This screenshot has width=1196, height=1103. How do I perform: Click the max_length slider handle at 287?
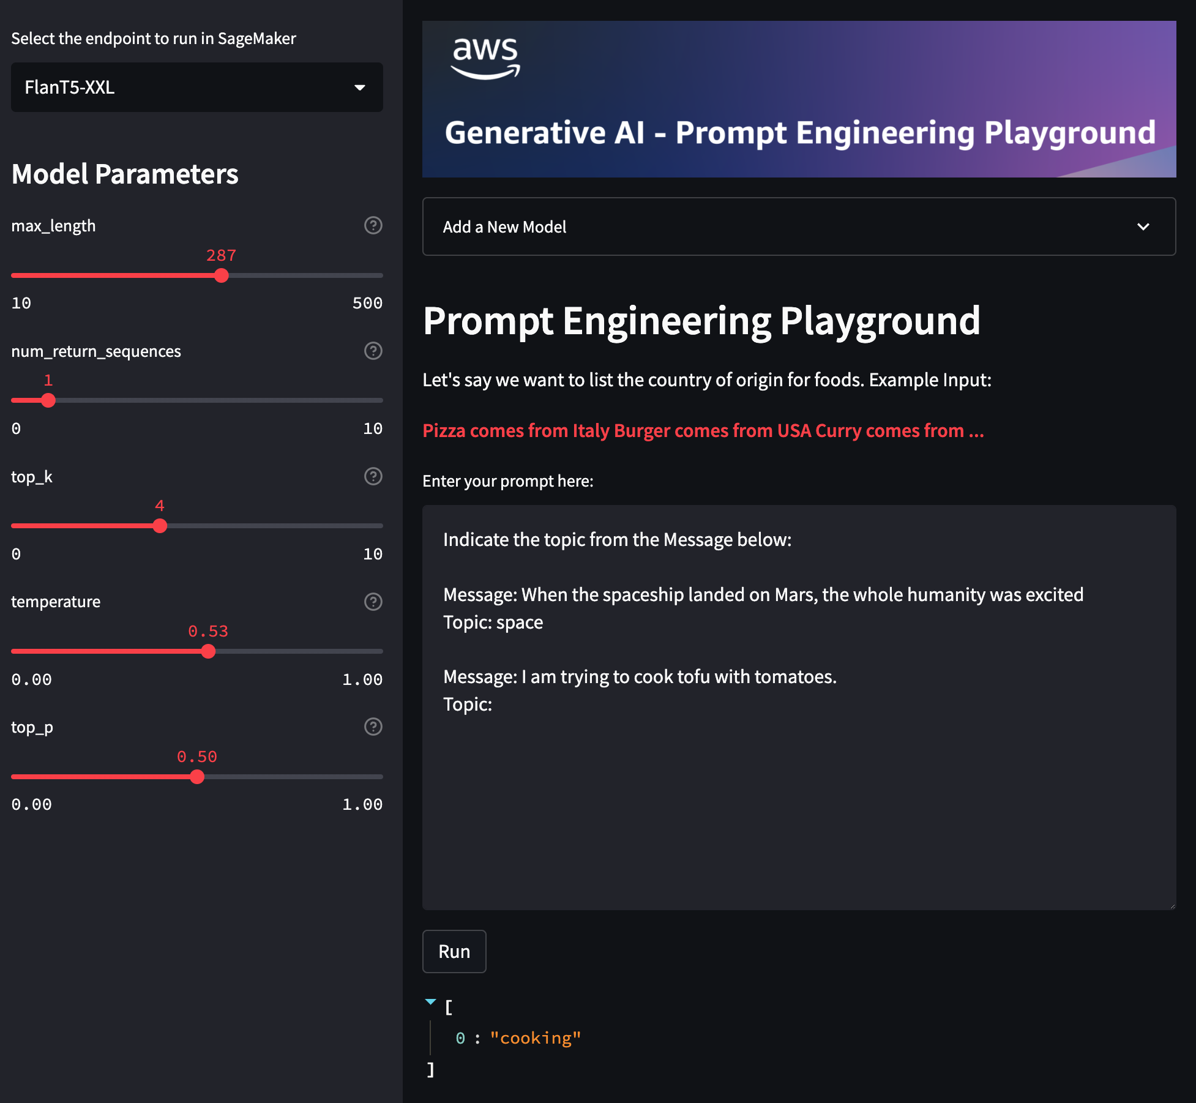(x=222, y=275)
